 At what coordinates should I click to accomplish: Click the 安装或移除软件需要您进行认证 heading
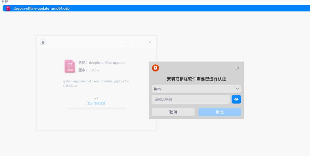click(196, 79)
